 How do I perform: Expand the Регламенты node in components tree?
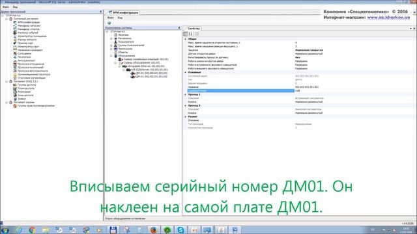coord(111,38)
